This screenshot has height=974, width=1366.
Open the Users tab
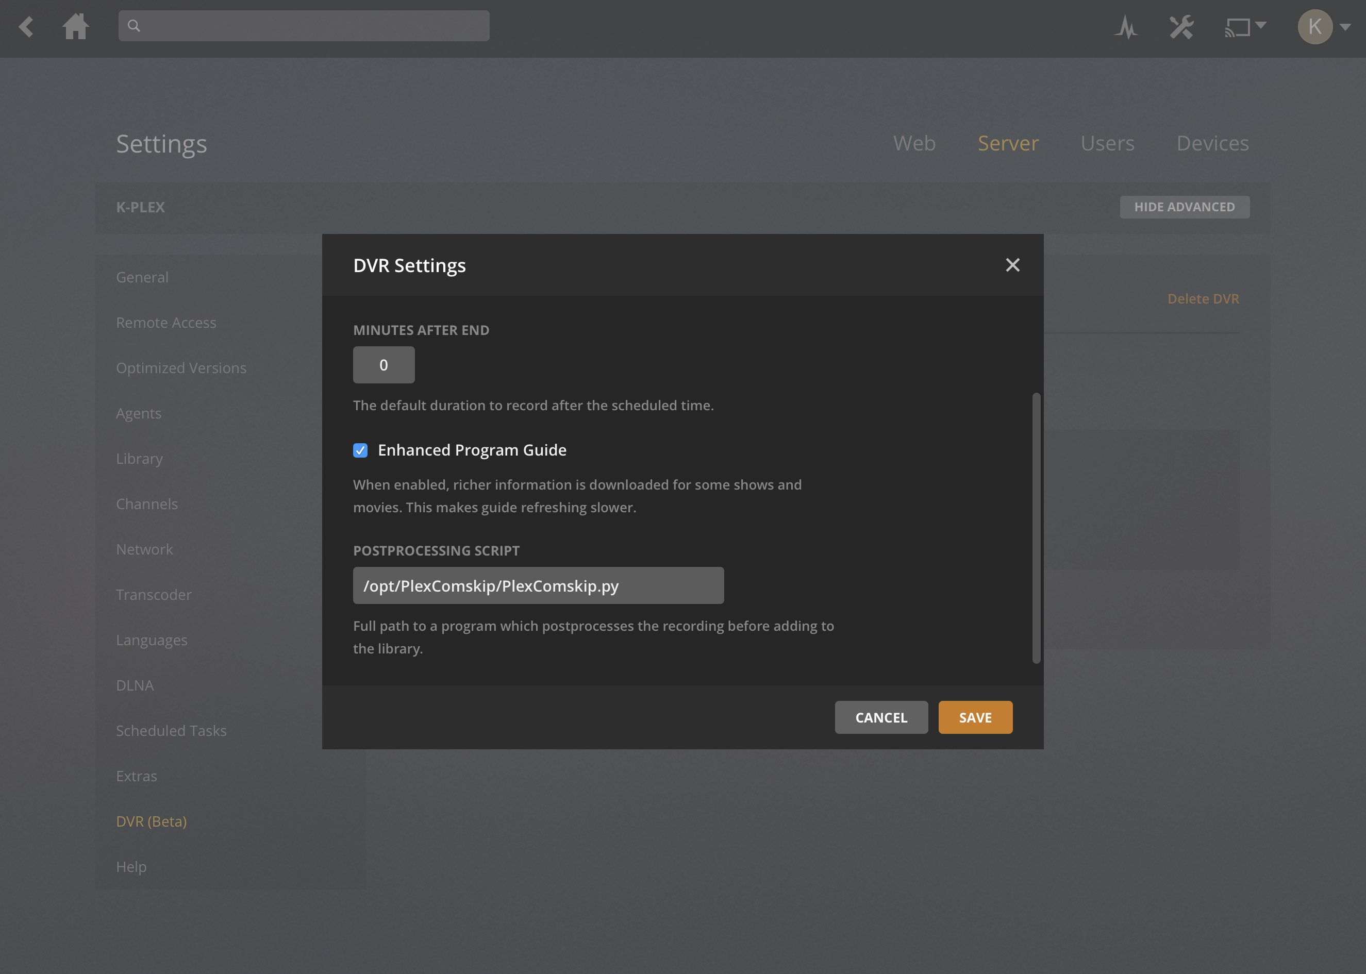(1107, 143)
